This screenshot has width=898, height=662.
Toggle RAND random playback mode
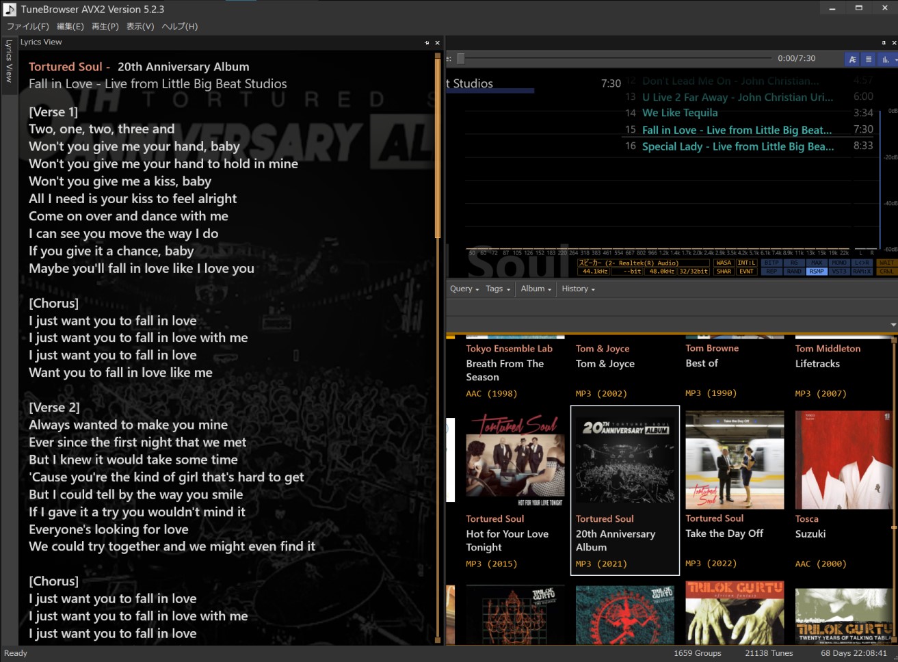pos(794,271)
